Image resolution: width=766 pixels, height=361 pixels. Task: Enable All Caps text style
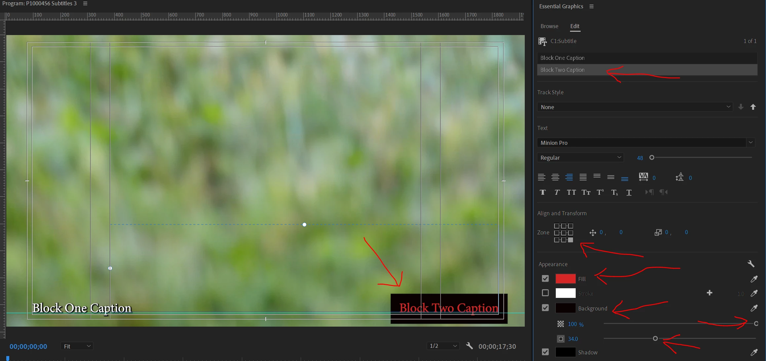[571, 192]
